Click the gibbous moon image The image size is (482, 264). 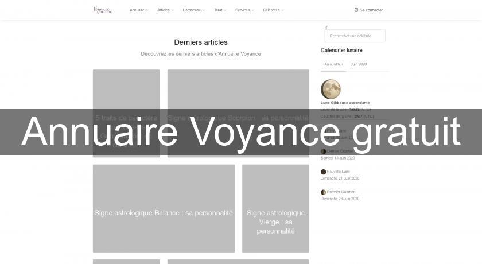[x=331, y=89]
